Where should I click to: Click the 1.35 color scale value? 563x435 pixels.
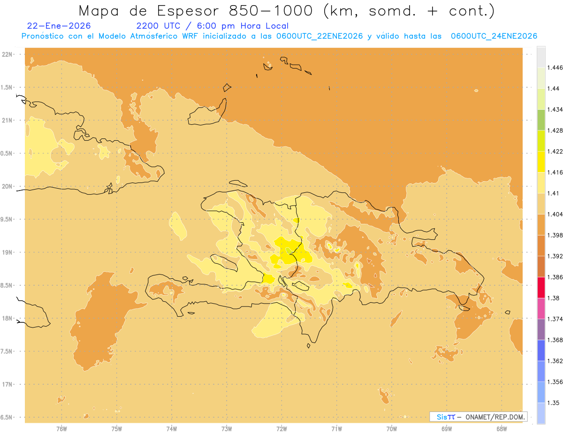[554, 403]
